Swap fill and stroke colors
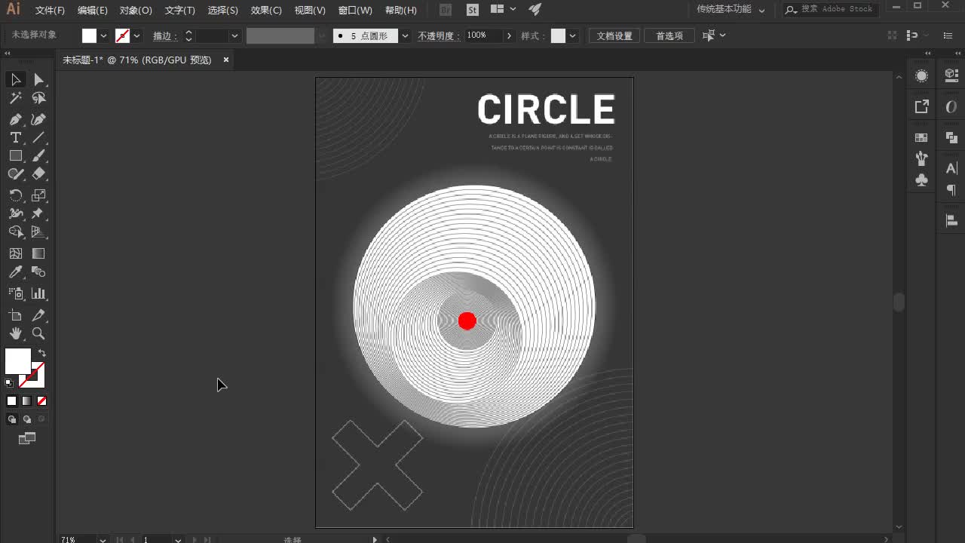The height and width of the screenshot is (543, 965). click(x=42, y=353)
